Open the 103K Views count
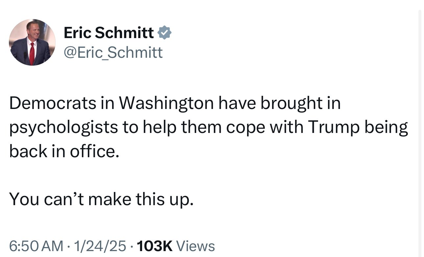The width and height of the screenshot is (424, 257). (x=154, y=246)
